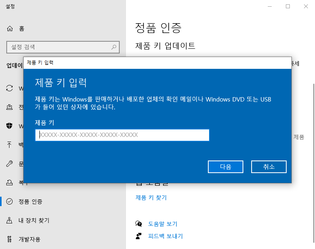Click the backup up-arrow icon

9,145
